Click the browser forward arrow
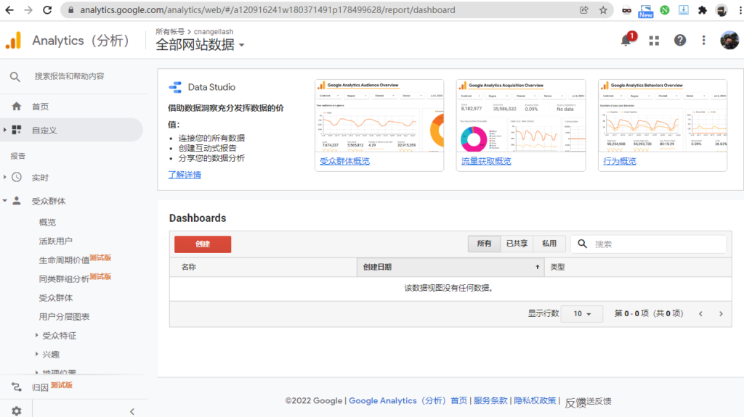This screenshot has width=744, height=417. point(28,10)
